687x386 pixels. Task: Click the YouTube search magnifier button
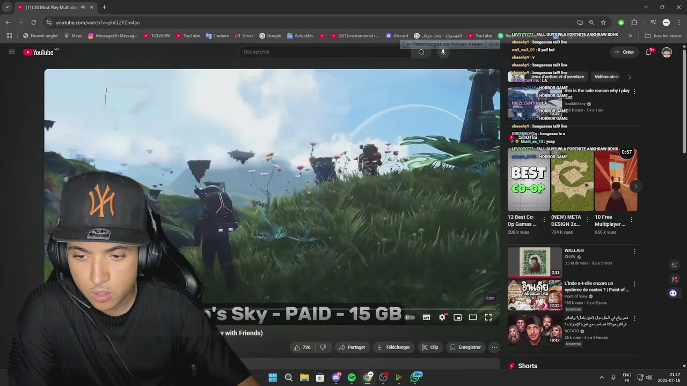coord(421,52)
